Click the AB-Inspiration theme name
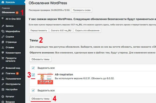 point(64,74)
